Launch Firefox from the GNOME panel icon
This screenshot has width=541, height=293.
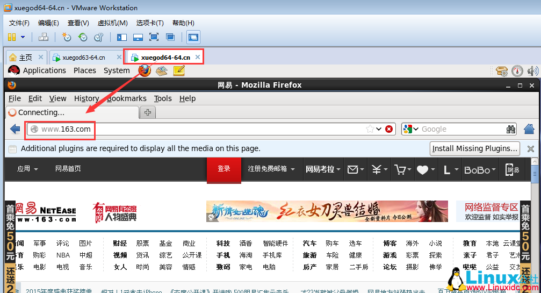click(145, 71)
